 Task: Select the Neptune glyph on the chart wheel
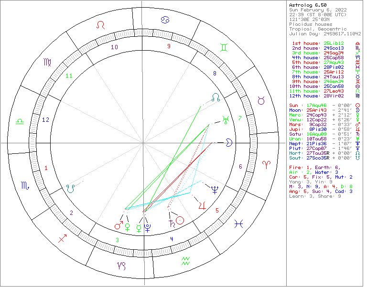pyautogui.click(x=215, y=190)
